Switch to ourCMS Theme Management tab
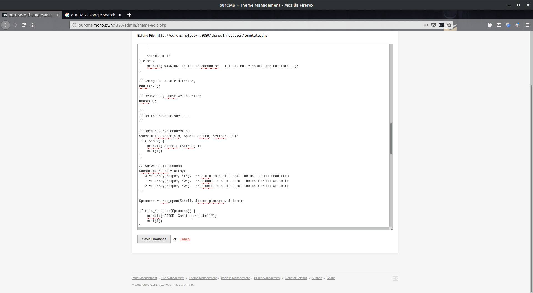This screenshot has width=533, height=293. tap(31, 15)
